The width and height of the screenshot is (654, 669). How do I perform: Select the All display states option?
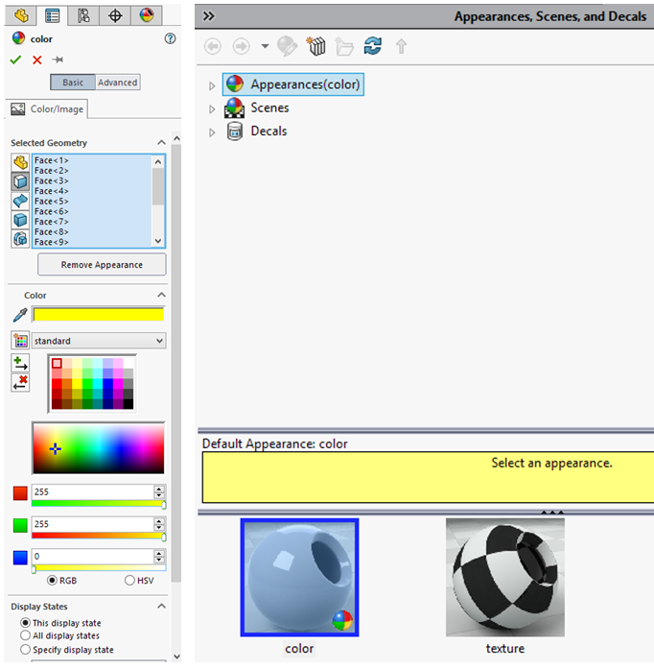pyautogui.click(x=26, y=635)
